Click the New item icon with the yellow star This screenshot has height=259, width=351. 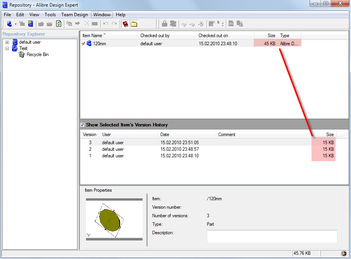pos(9,24)
